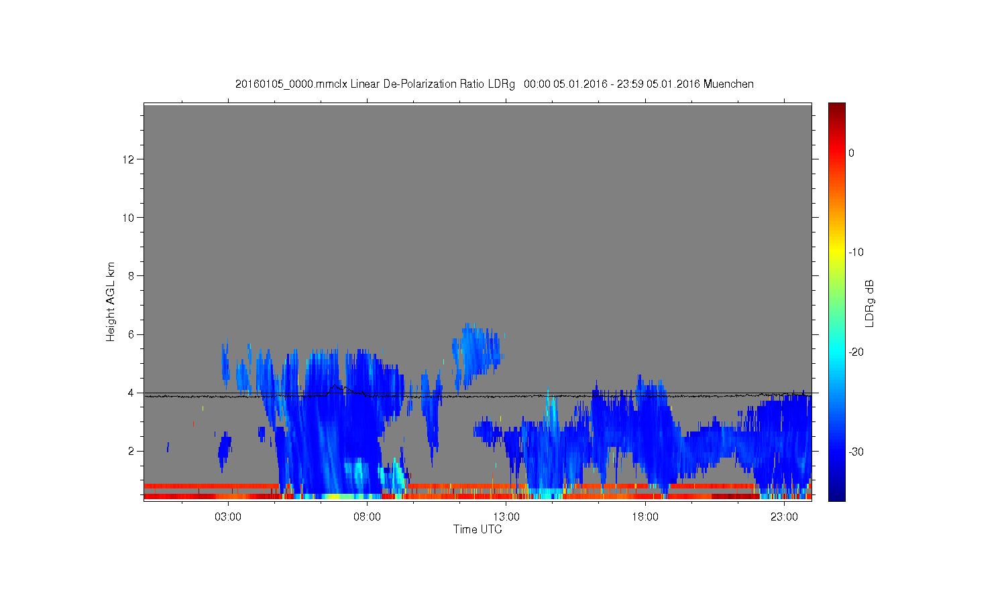Image resolution: width=1006 pixels, height=603 pixels.
Task: Click the colorbar value label -10
Action: [x=856, y=253]
